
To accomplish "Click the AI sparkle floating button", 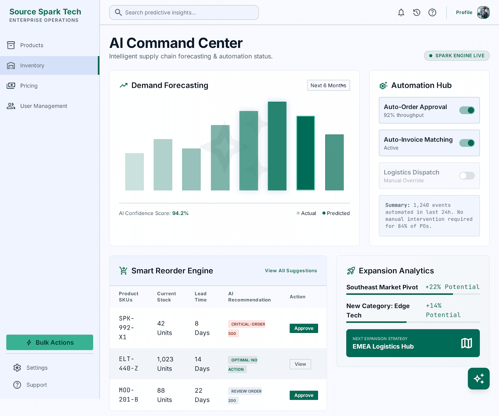I will (x=478, y=379).
